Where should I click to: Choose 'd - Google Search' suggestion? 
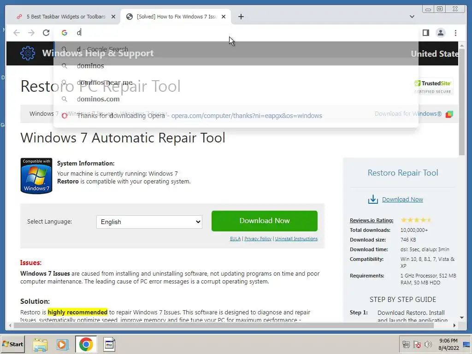pyautogui.click(x=236, y=49)
